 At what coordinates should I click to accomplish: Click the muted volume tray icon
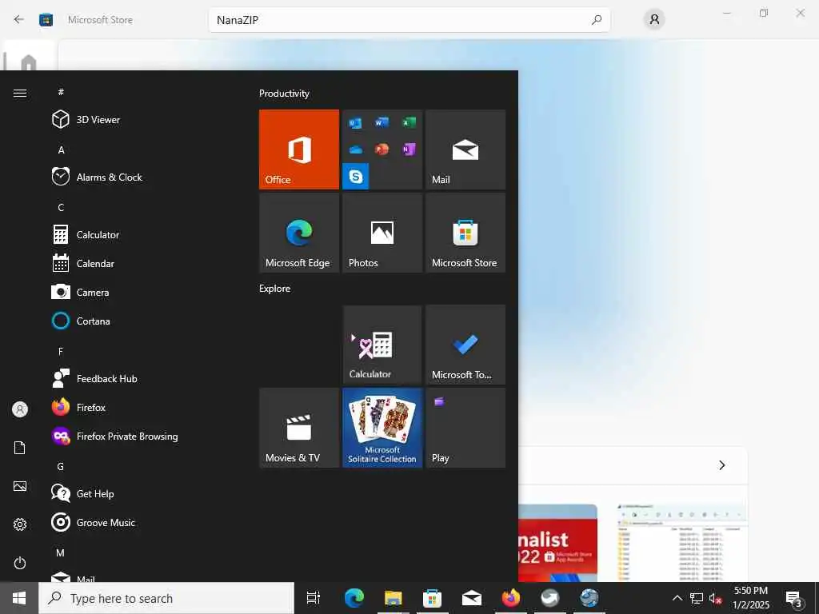(715, 598)
